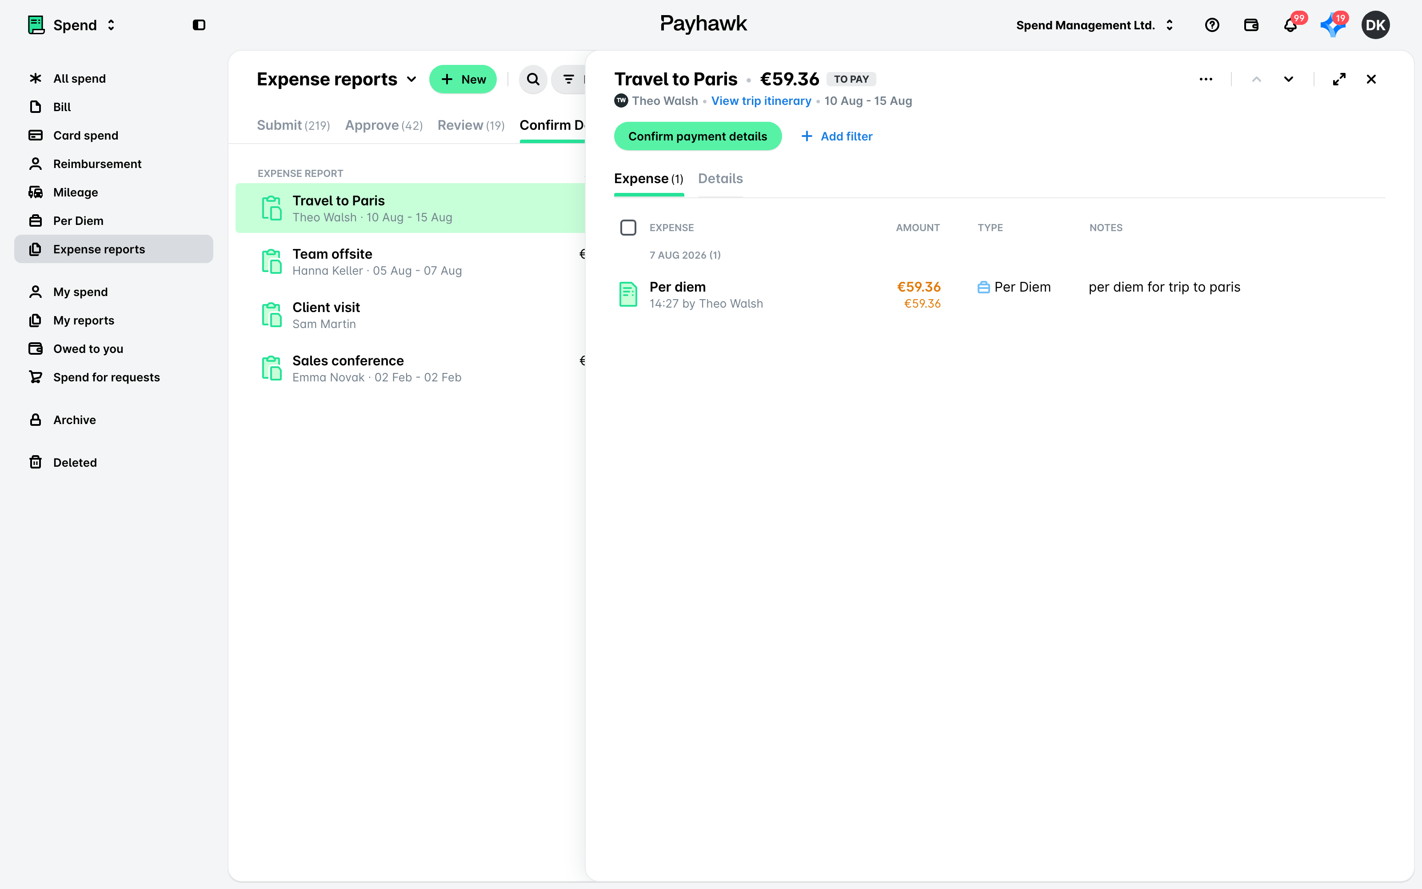Open notifications bell icon
1422x889 pixels.
(x=1290, y=25)
